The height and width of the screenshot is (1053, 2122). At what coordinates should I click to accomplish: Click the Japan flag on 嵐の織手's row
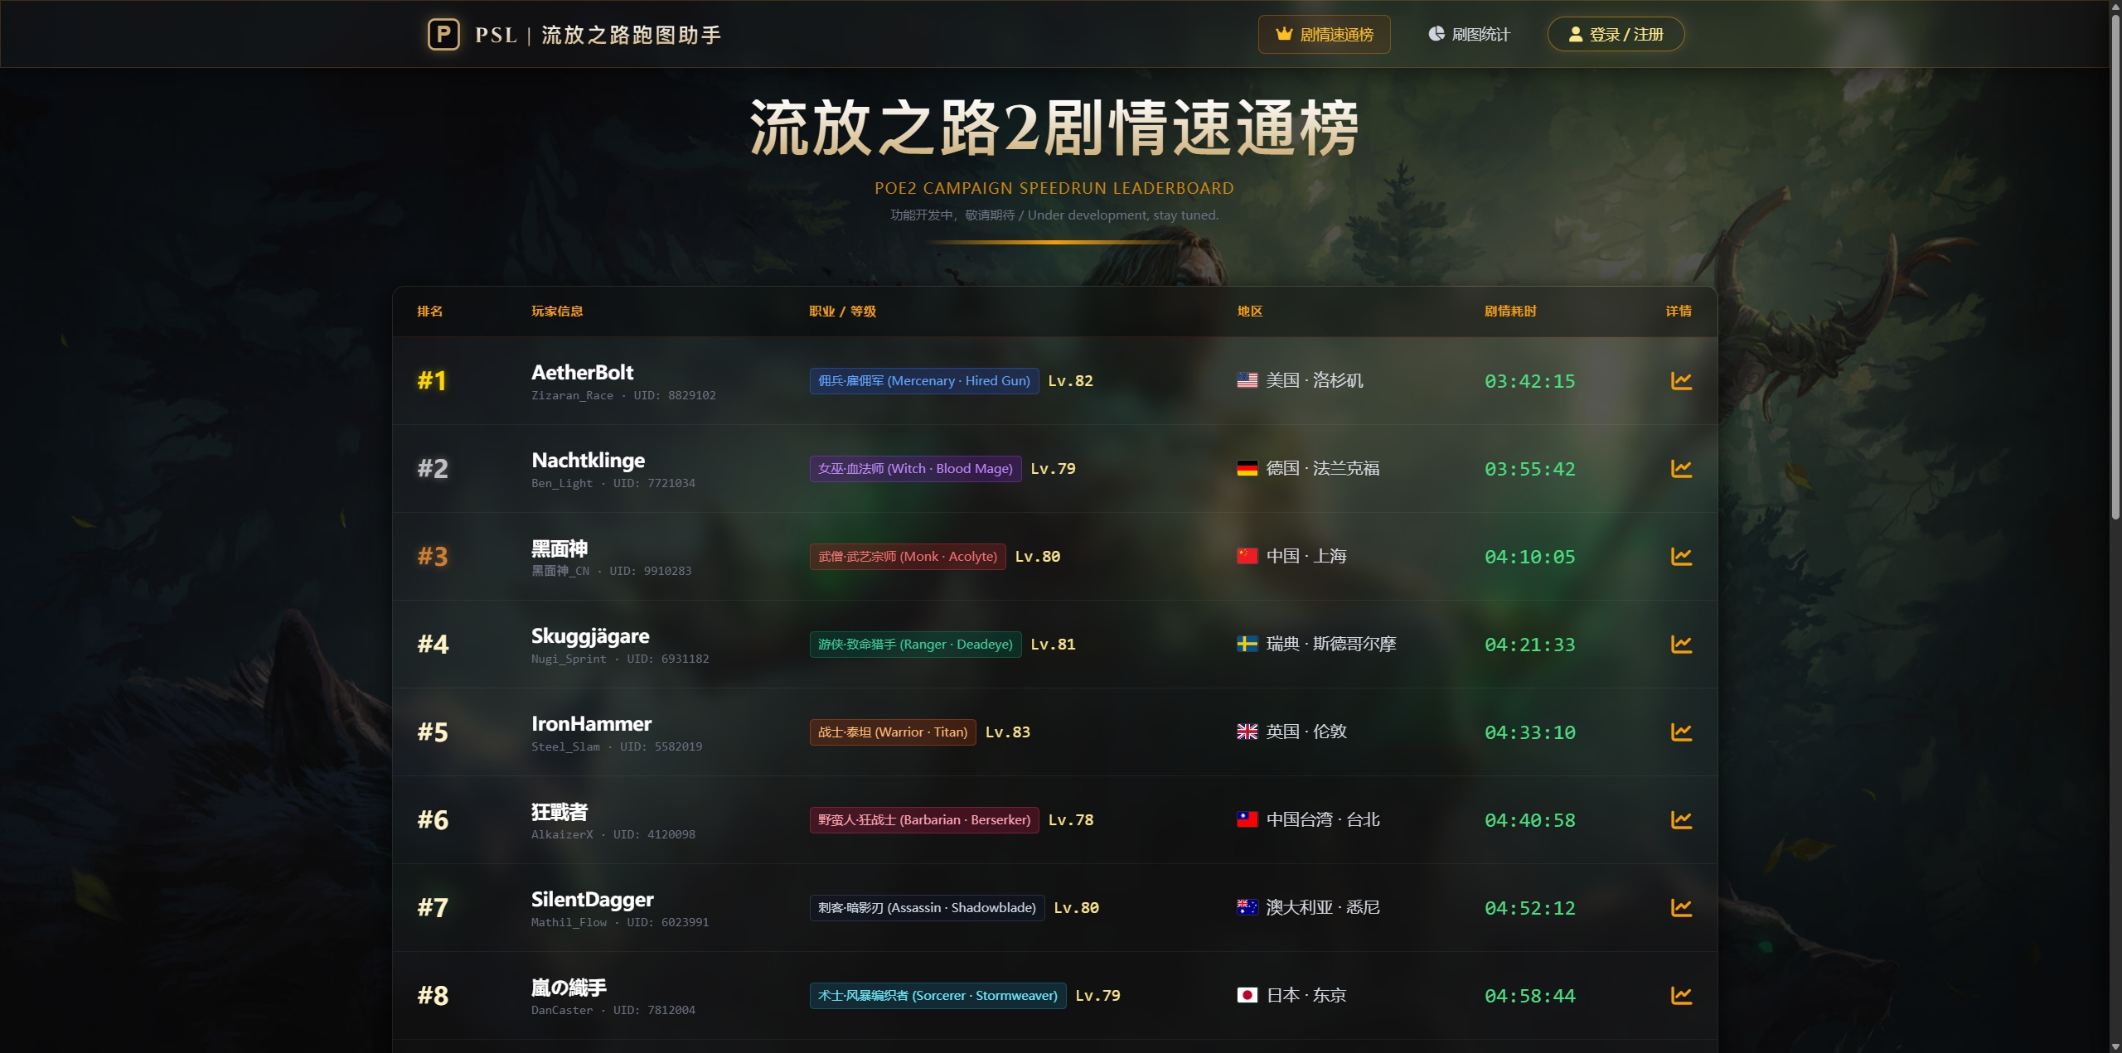[x=1248, y=995]
